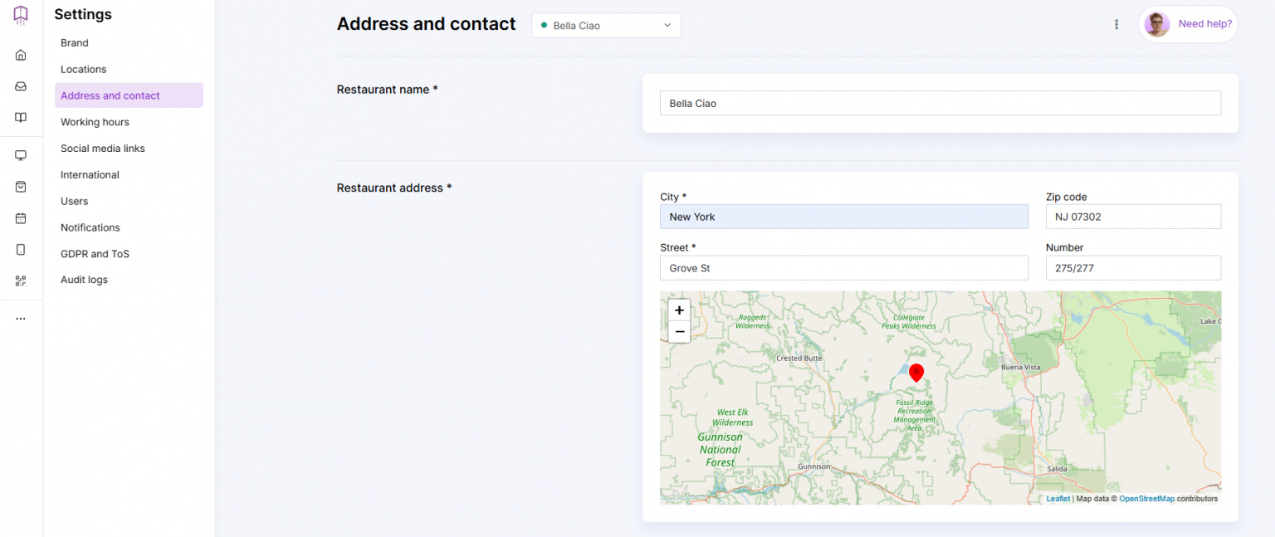Click the mobile phone icon in sidebar
1275x537 pixels.
coord(21,250)
